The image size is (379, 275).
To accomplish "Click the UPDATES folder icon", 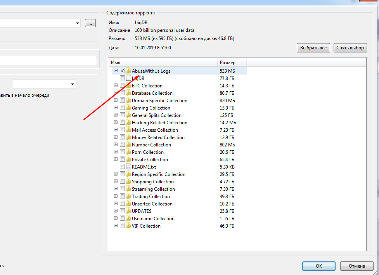I will [x=128, y=211].
